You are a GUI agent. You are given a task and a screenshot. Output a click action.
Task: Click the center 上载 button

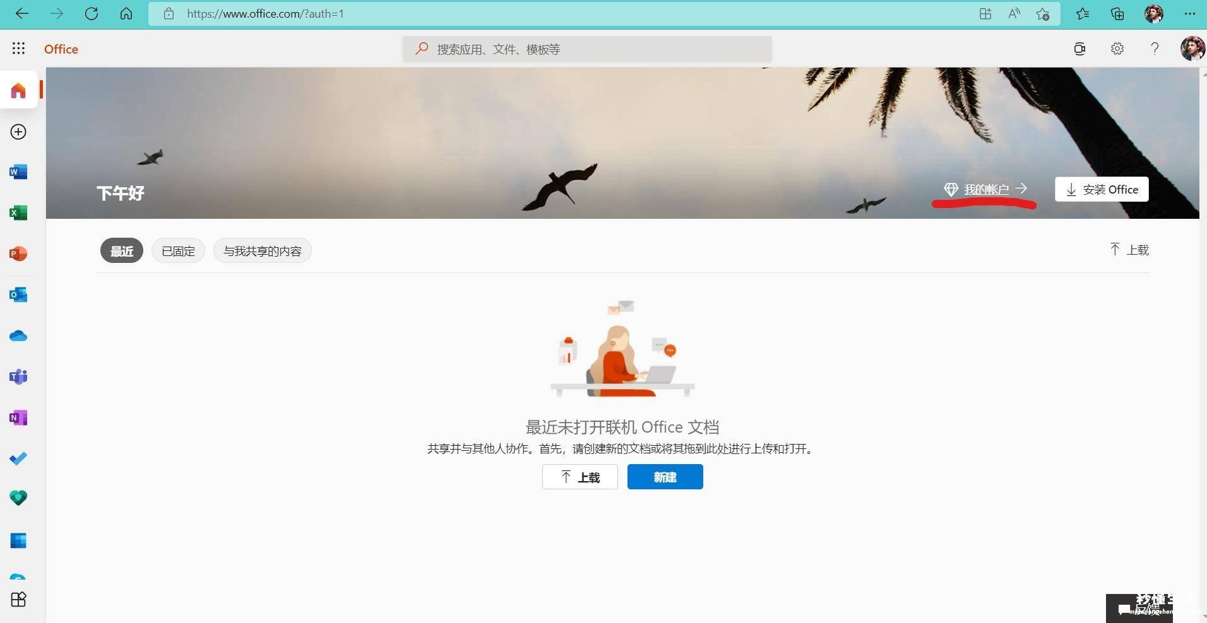tap(580, 477)
